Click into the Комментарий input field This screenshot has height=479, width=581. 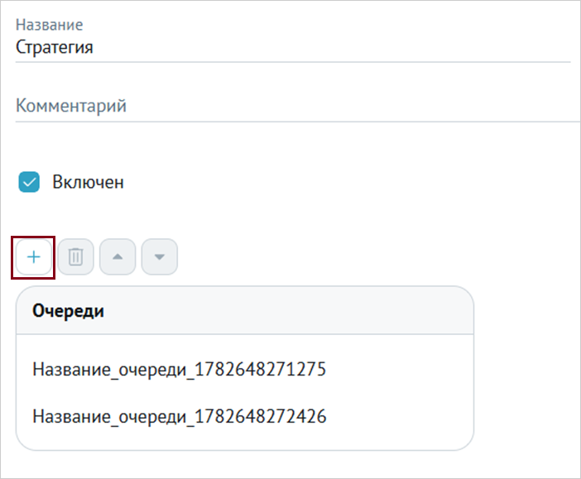pyautogui.click(x=298, y=106)
